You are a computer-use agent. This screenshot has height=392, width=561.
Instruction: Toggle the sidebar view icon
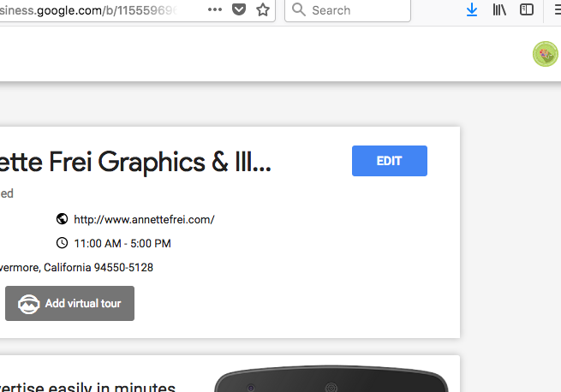click(x=527, y=9)
